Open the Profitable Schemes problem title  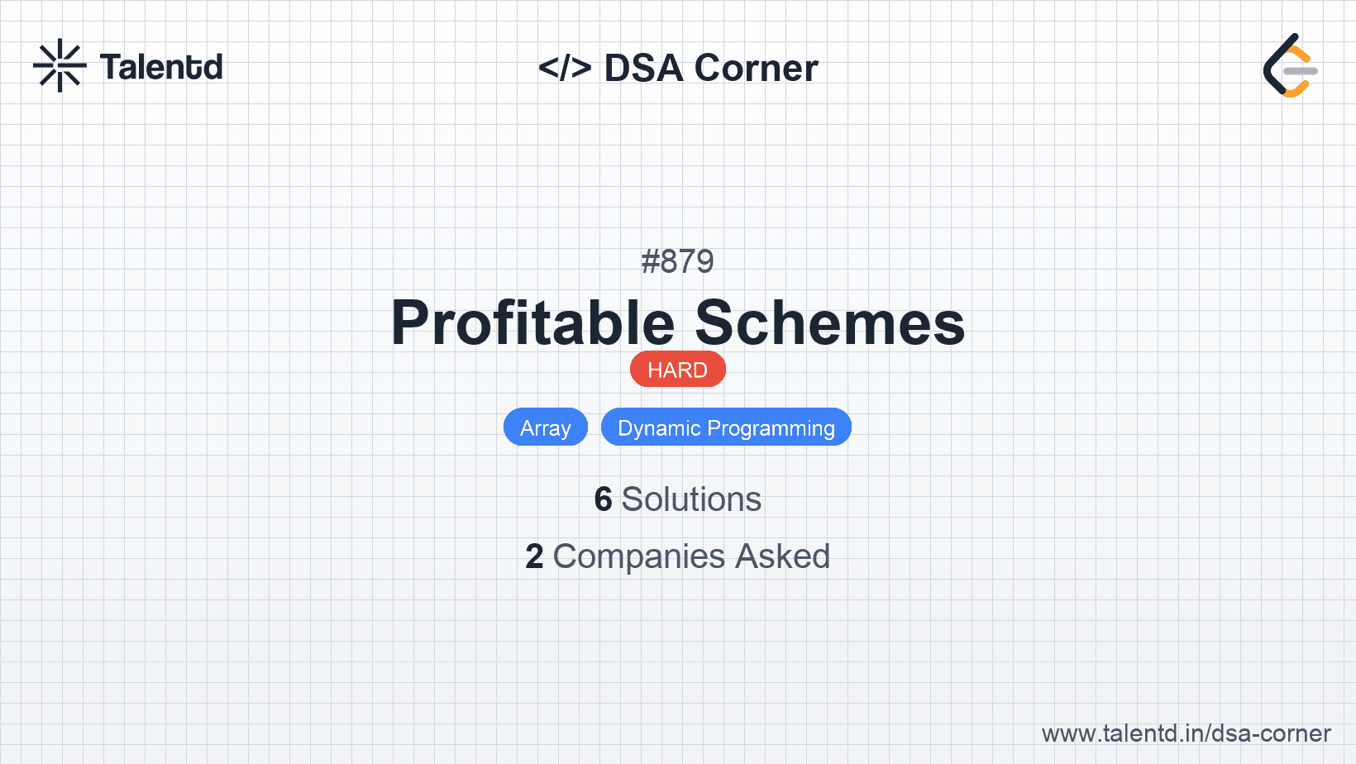point(677,322)
